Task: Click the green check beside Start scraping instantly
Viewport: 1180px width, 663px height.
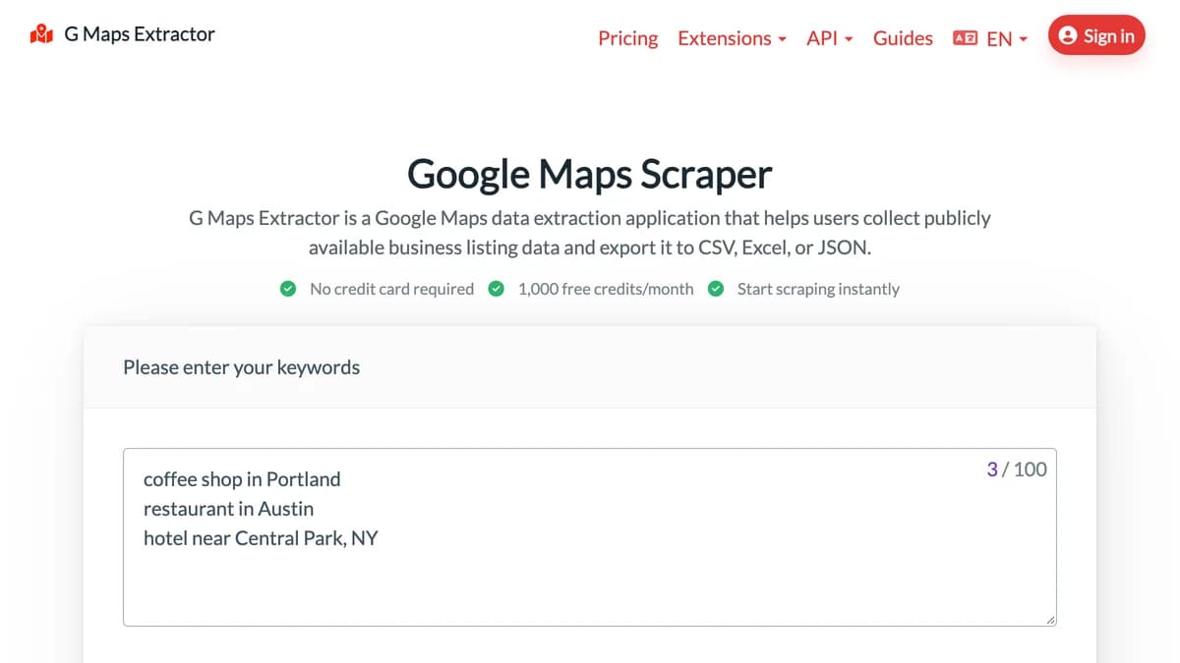Action: coord(716,289)
